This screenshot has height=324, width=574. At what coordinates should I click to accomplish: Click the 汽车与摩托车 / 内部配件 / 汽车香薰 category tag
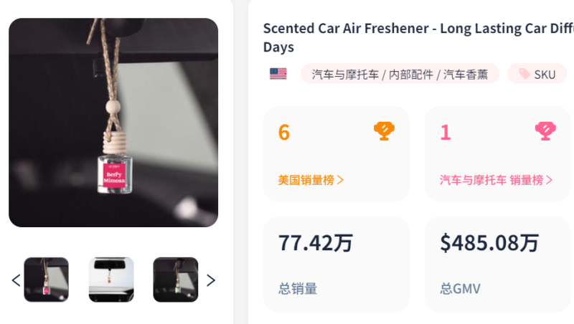(400, 74)
